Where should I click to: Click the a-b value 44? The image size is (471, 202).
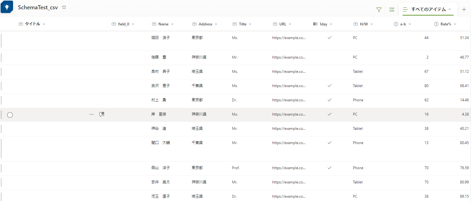[426, 38]
